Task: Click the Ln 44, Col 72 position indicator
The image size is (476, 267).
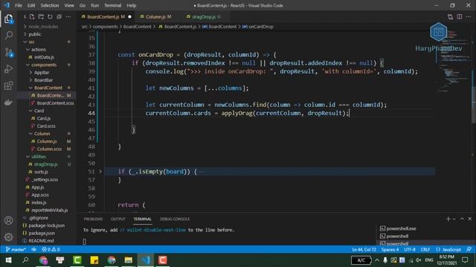Action: pyautogui.click(x=364, y=249)
